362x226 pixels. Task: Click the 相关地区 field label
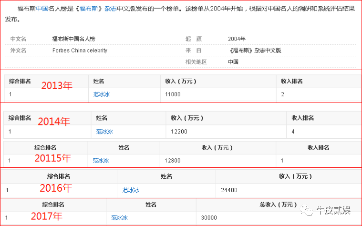tap(196, 62)
